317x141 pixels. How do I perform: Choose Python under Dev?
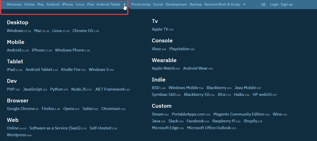[57, 89]
